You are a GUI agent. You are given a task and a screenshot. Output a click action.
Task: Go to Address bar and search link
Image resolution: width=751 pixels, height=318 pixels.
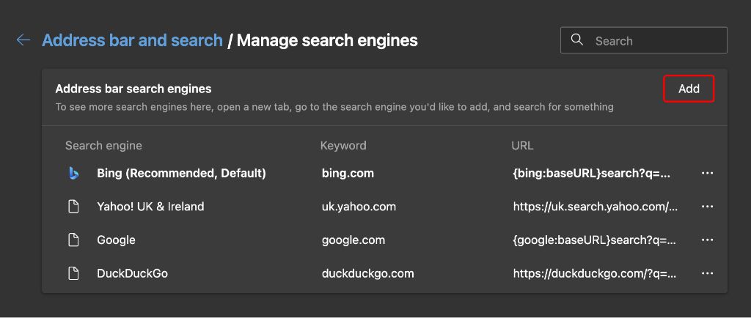[132, 40]
